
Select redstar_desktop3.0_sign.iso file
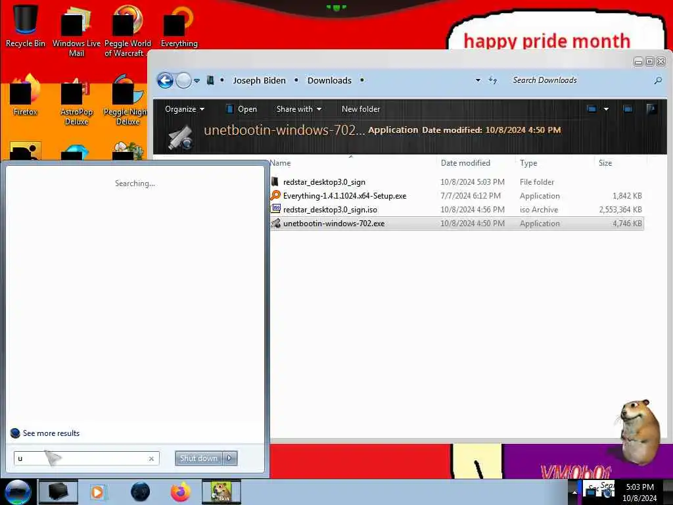330,210
